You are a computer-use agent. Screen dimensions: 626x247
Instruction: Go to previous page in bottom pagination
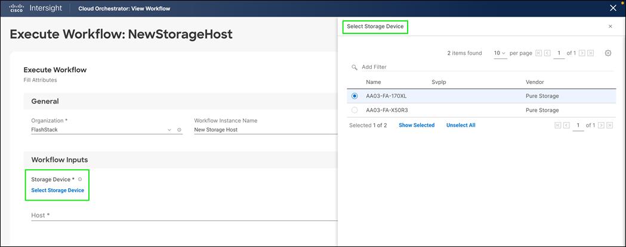pyautogui.click(x=566, y=126)
